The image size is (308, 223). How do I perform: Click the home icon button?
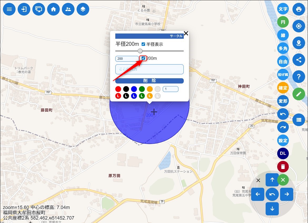click(53, 9)
